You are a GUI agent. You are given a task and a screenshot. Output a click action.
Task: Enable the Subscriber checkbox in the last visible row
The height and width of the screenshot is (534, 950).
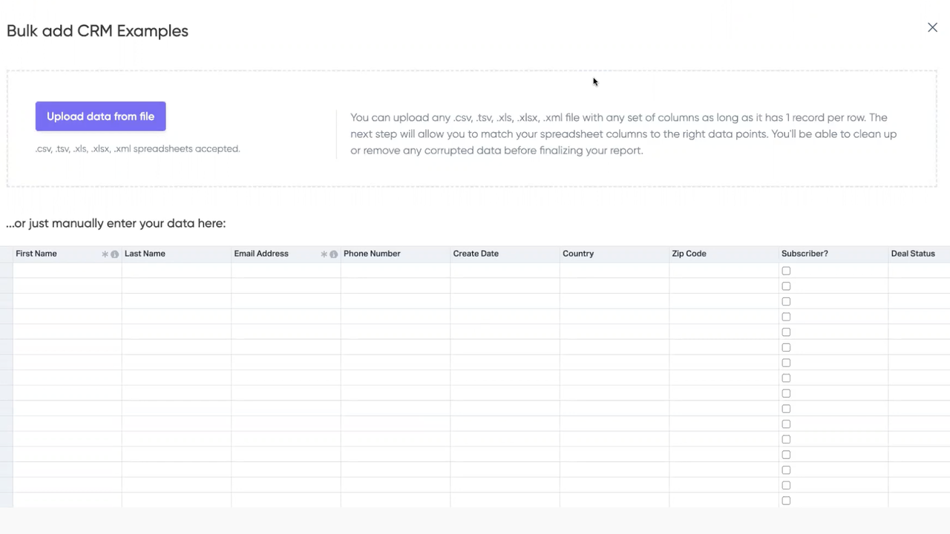pyautogui.click(x=786, y=501)
